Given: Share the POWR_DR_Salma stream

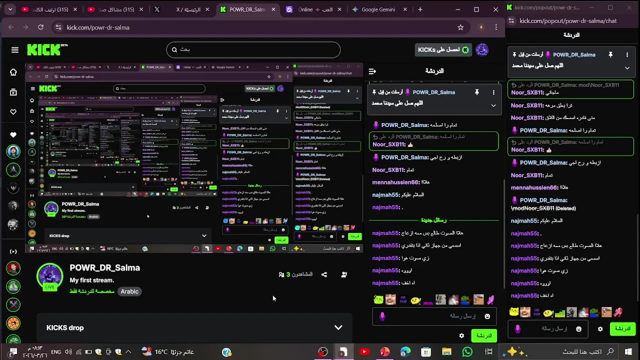Looking at the screenshot, I should coord(324,274).
